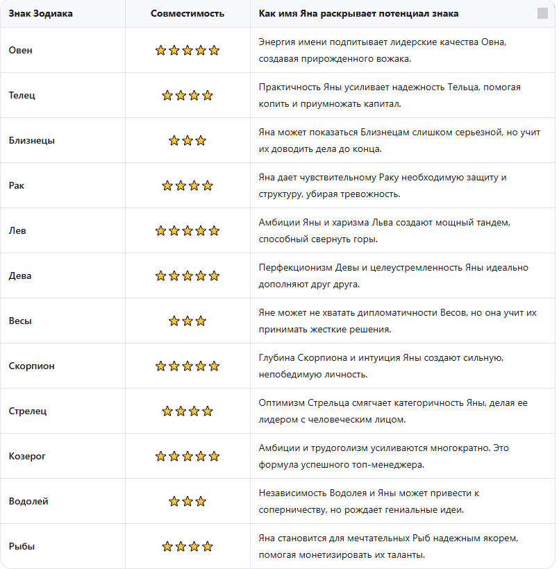The height and width of the screenshot is (569, 559).
Task: Click the star rating in the Лев row
Action: [x=187, y=230]
